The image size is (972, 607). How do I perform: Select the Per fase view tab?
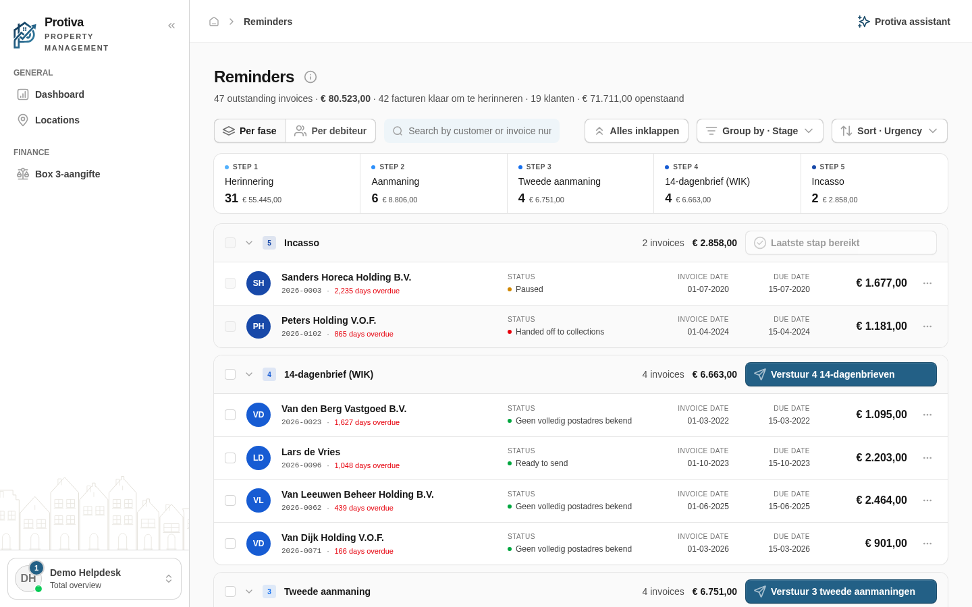(250, 131)
